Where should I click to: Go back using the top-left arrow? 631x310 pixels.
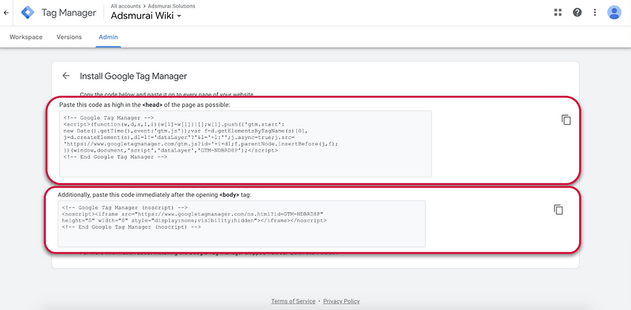click(x=5, y=13)
